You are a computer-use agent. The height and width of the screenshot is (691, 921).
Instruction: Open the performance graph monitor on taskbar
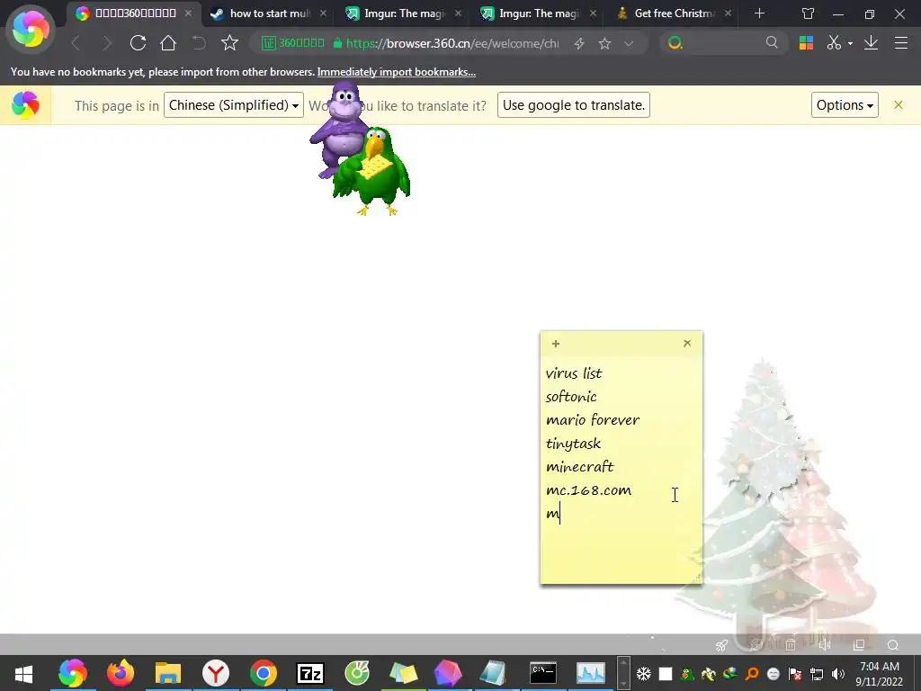click(590, 673)
